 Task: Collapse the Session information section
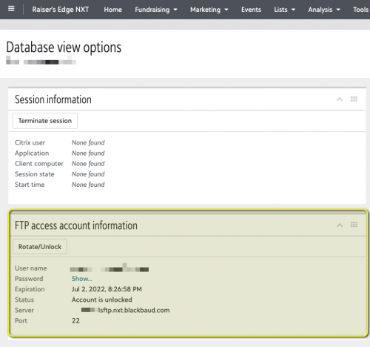(340, 99)
